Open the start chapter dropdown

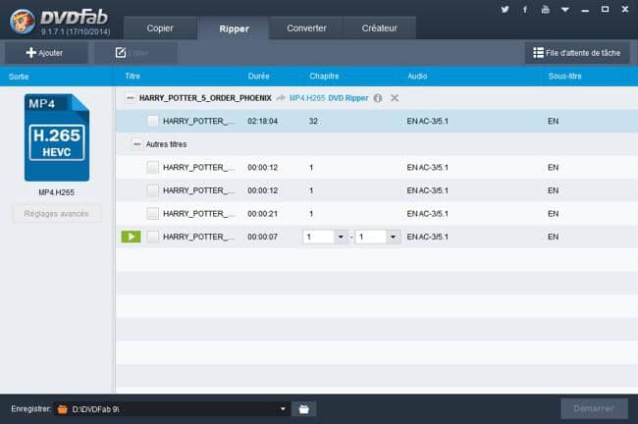[341, 237]
